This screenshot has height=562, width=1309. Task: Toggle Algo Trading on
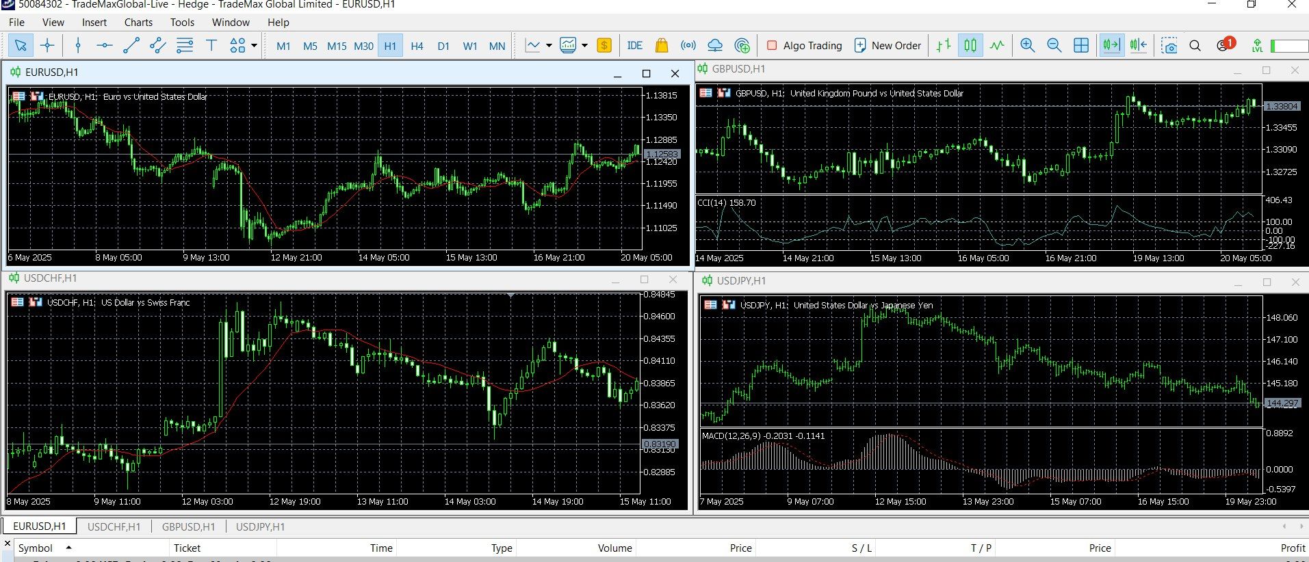(x=804, y=46)
